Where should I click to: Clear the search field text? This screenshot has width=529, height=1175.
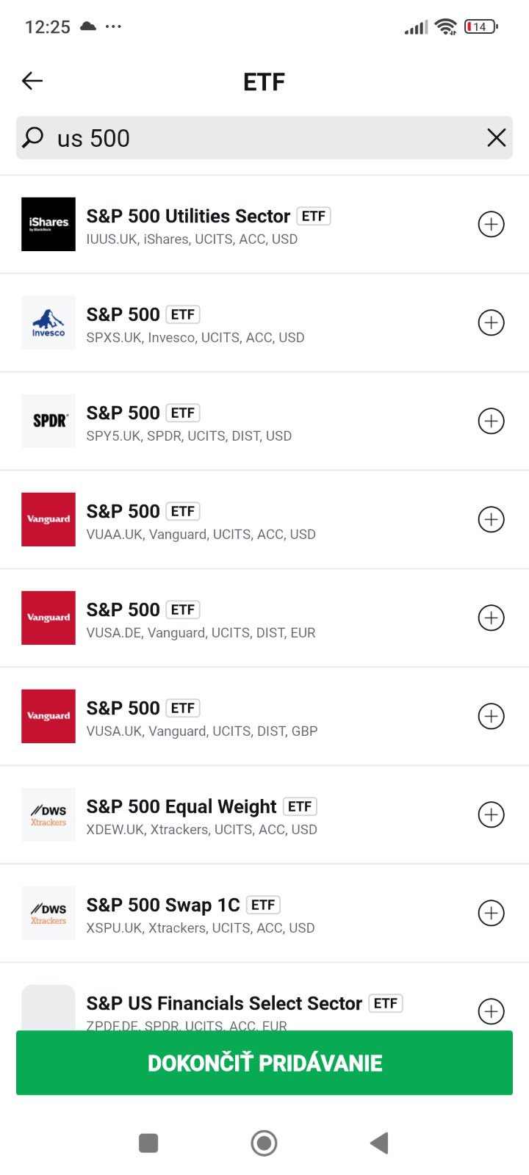tap(496, 137)
